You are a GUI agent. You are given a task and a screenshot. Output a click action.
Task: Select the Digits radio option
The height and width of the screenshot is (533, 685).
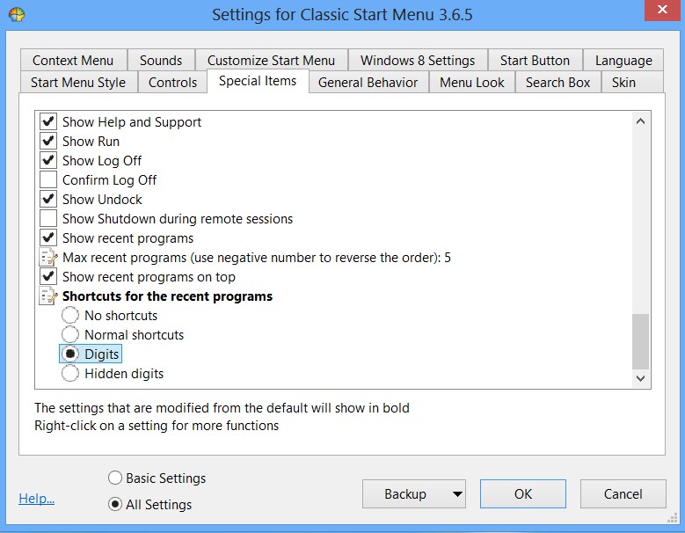(x=69, y=354)
